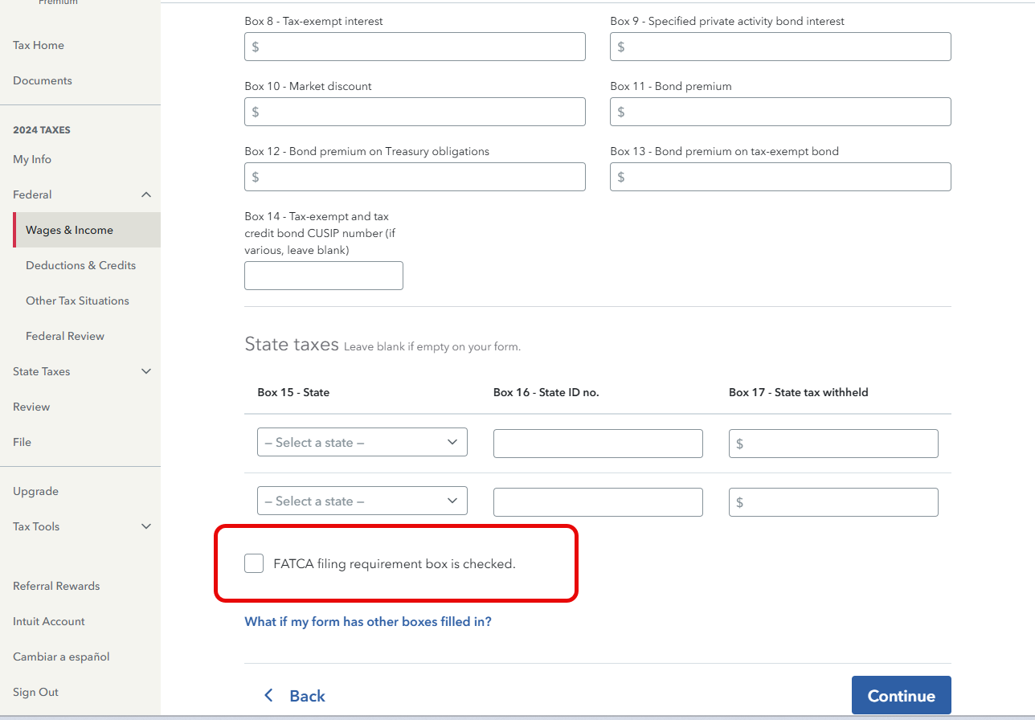
Task: Click the first Box 16 State ID field
Action: tap(598, 444)
